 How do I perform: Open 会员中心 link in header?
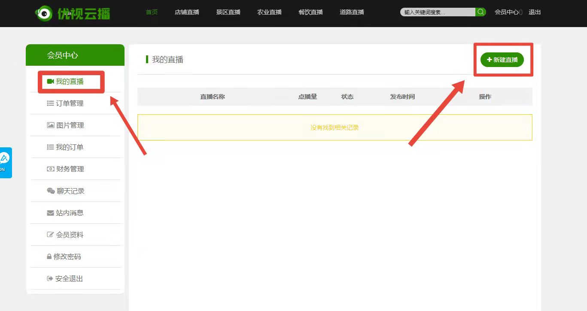(x=508, y=12)
